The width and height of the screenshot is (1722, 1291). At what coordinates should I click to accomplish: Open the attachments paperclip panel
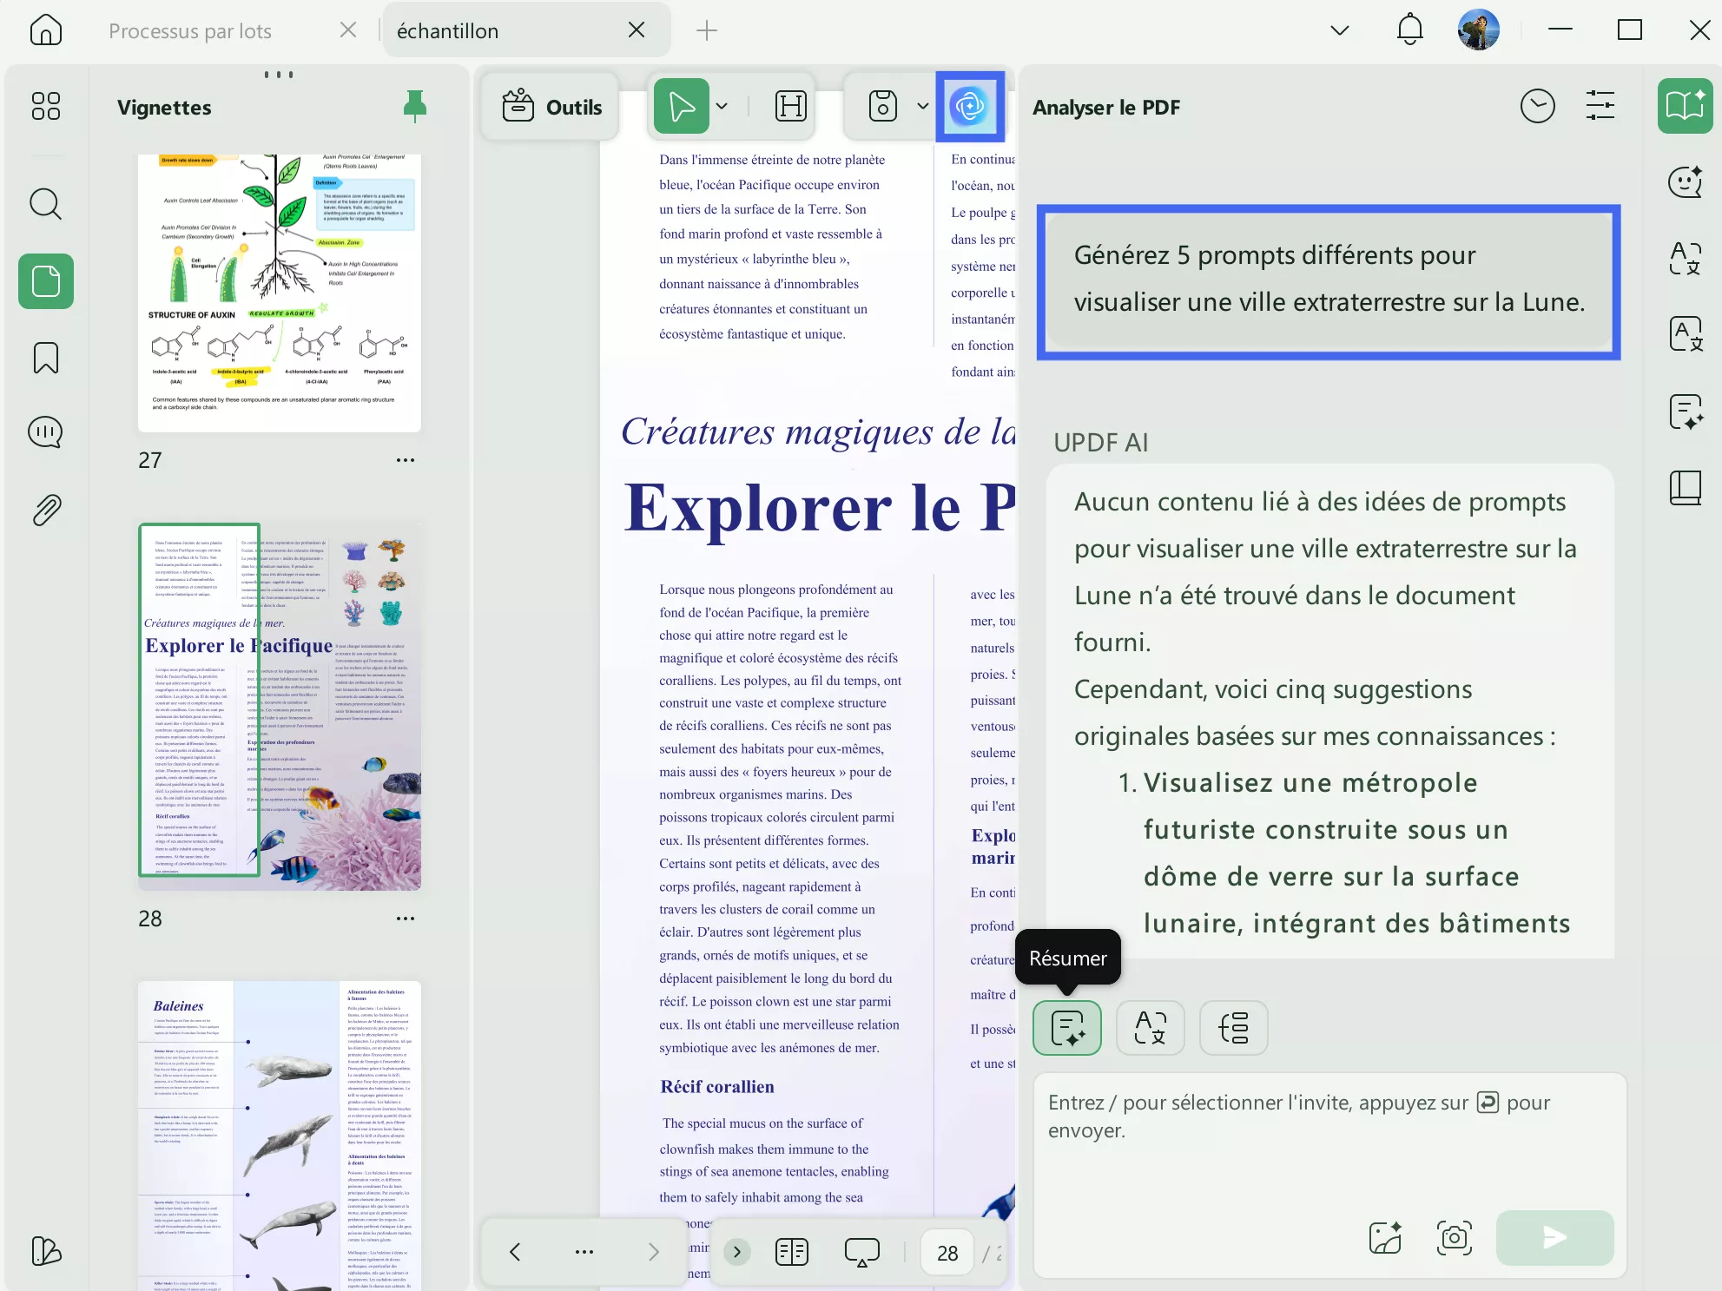45,510
